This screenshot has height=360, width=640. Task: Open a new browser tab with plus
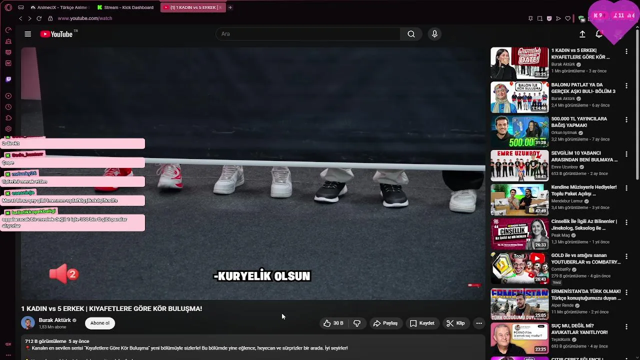(x=230, y=7)
